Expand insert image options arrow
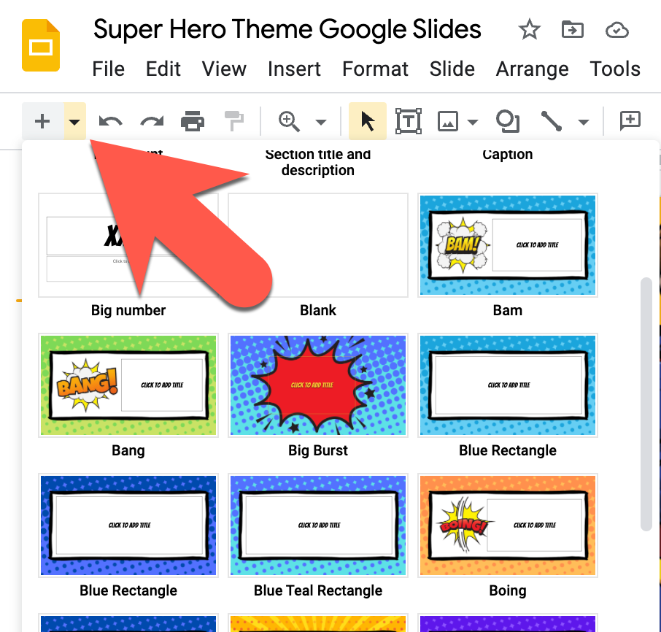This screenshot has width=661, height=632. click(473, 123)
